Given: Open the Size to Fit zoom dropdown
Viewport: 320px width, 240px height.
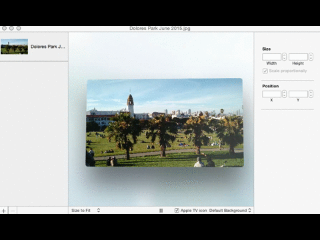Looking at the screenshot, I should click(86, 210).
